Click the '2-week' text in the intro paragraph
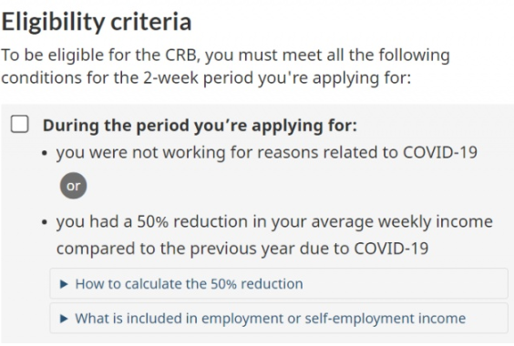 coord(170,78)
